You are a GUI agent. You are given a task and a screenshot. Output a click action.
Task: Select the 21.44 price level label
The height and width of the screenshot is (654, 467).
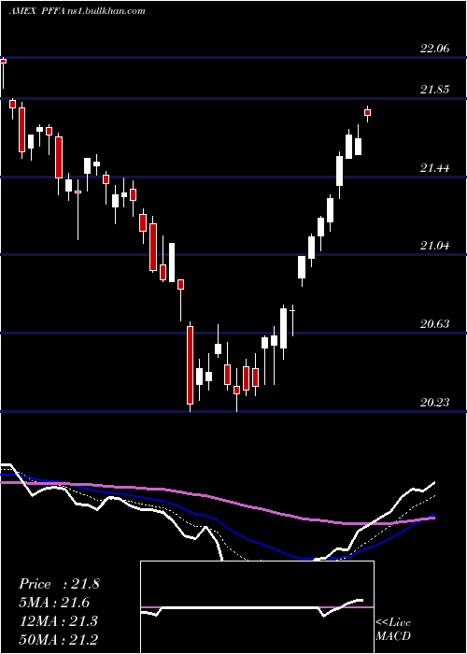tap(435, 167)
